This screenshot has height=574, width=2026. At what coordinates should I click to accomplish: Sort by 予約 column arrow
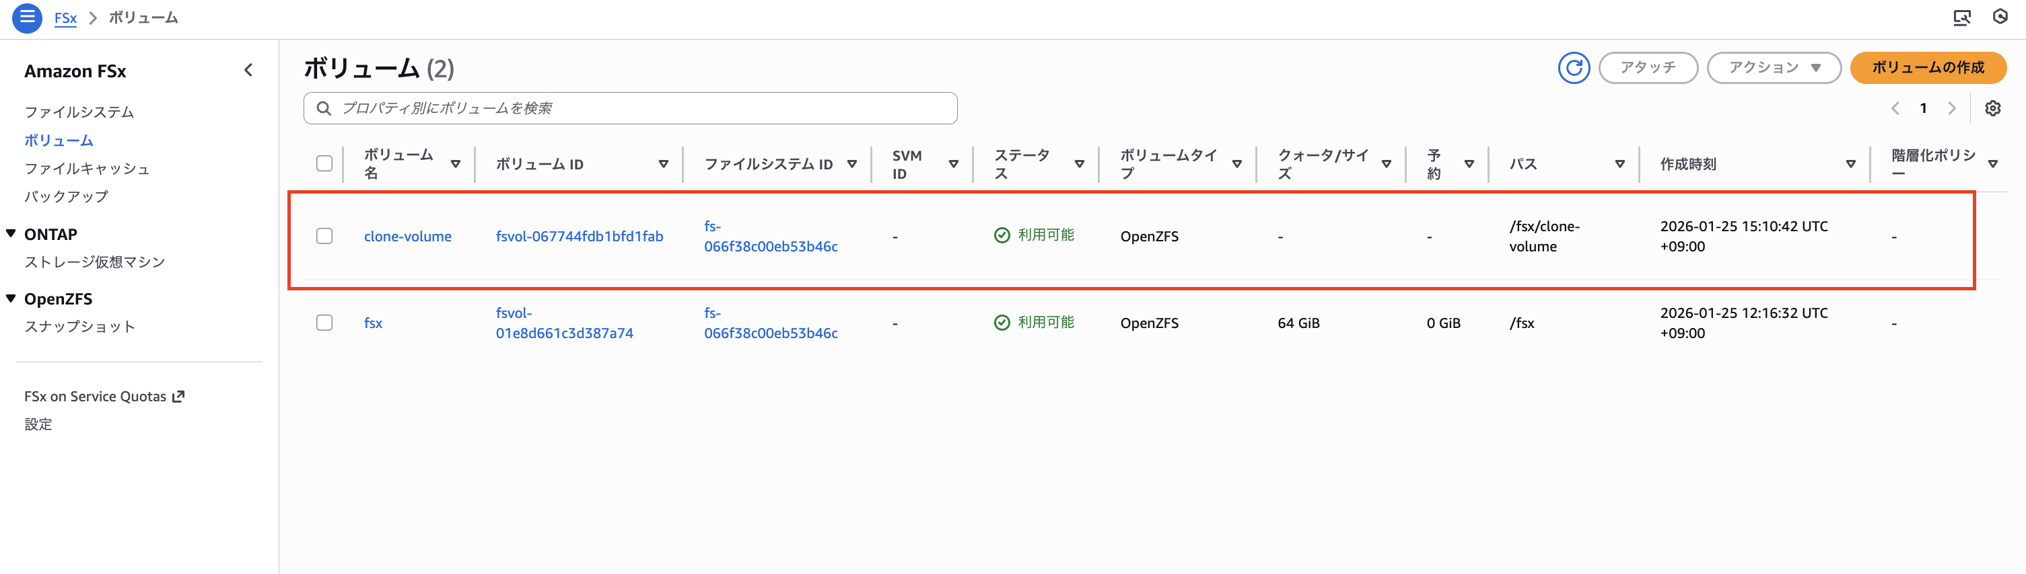coord(1469,164)
